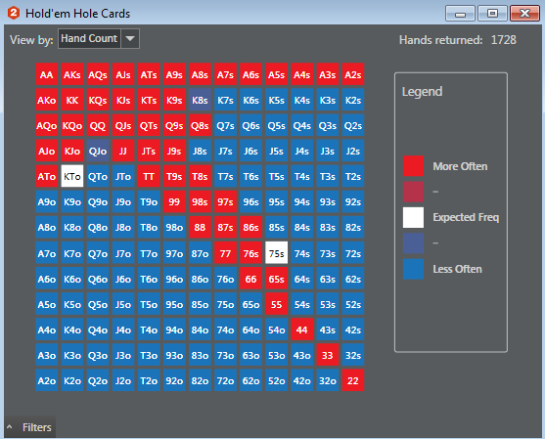Viewport: 545px width, 439px height.
Task: Maximize the Hold'em Hole Cards window
Action: pyautogui.click(x=492, y=14)
